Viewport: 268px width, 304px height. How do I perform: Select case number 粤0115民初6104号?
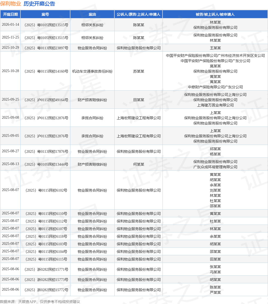click(x=46, y=252)
